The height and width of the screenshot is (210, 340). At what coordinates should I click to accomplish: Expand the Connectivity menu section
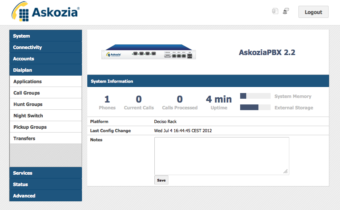click(45, 47)
